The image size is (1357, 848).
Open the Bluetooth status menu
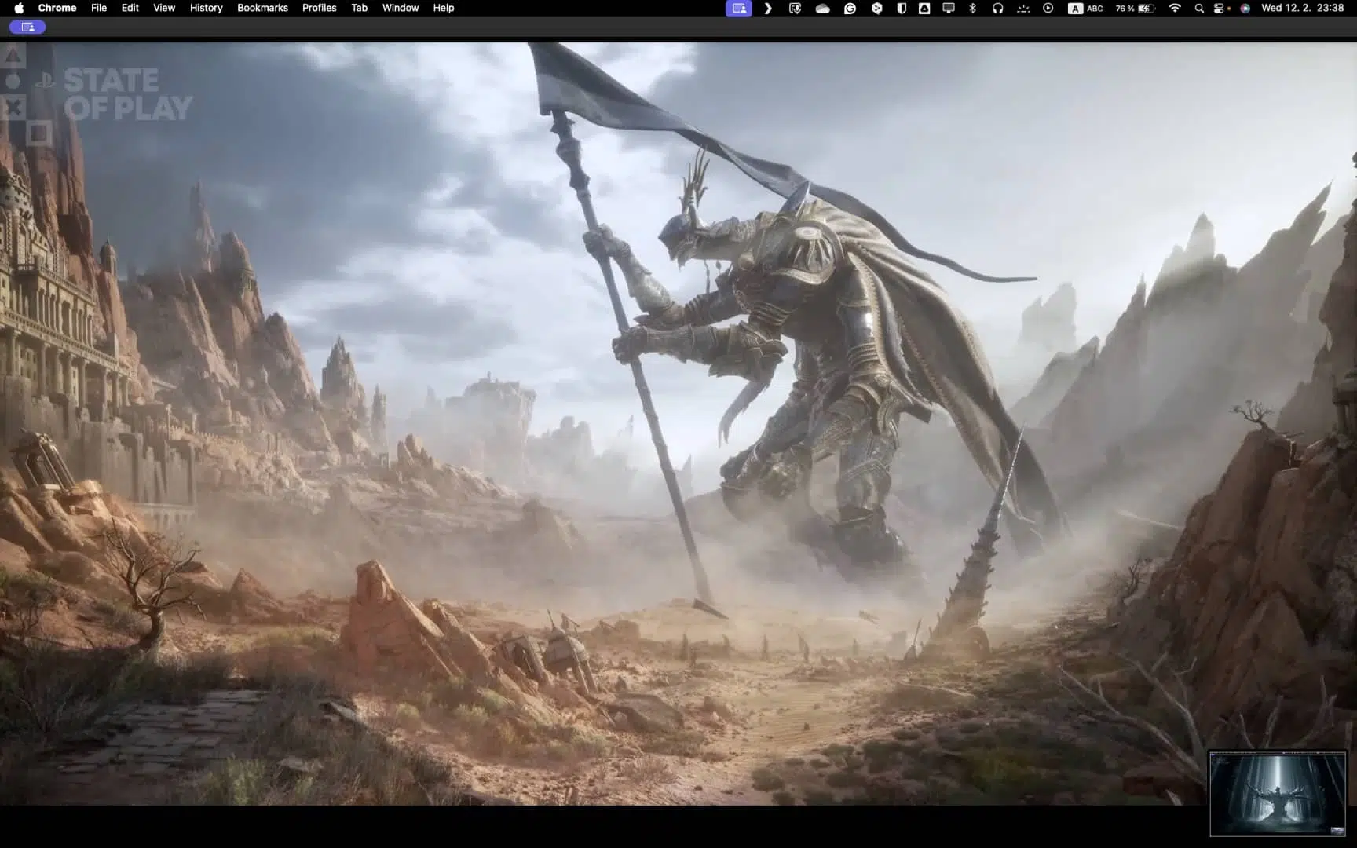coord(972,8)
